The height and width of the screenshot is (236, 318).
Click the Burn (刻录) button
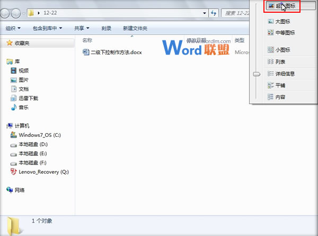[x=107, y=28]
